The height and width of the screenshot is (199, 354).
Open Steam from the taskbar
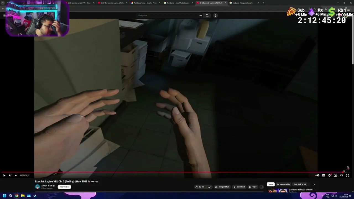35,196
